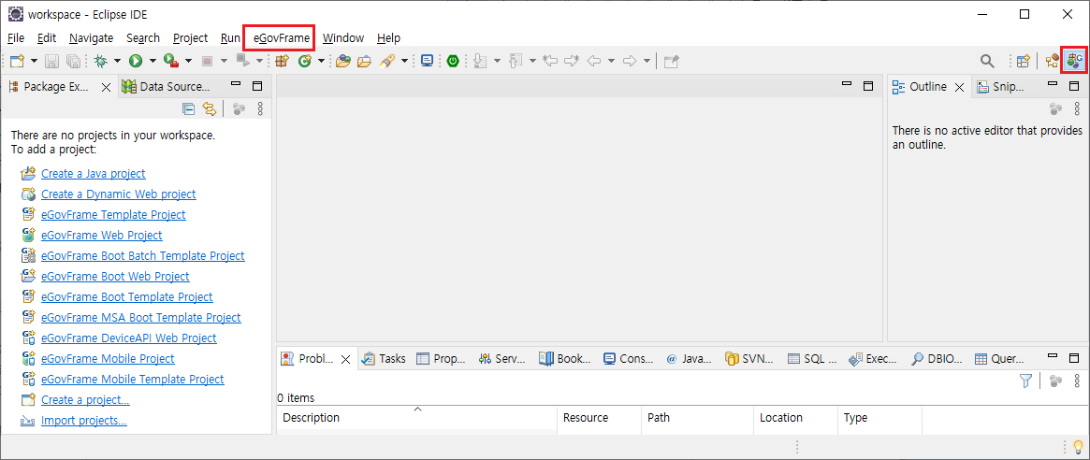Click the Open Task folder icon
1090x460 pixels.
364,61
